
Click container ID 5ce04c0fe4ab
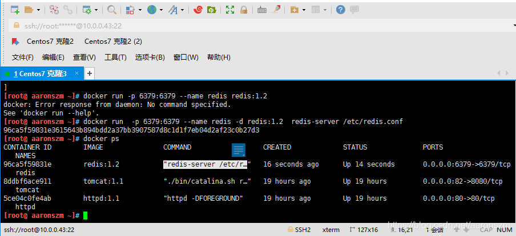point(27,198)
